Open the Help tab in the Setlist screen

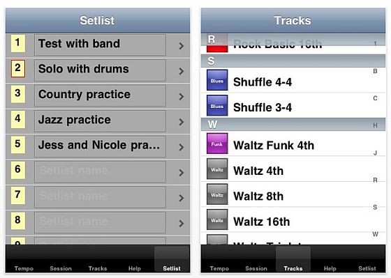(134, 268)
